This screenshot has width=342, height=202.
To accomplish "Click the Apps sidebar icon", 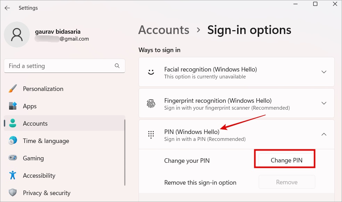I will [13, 106].
